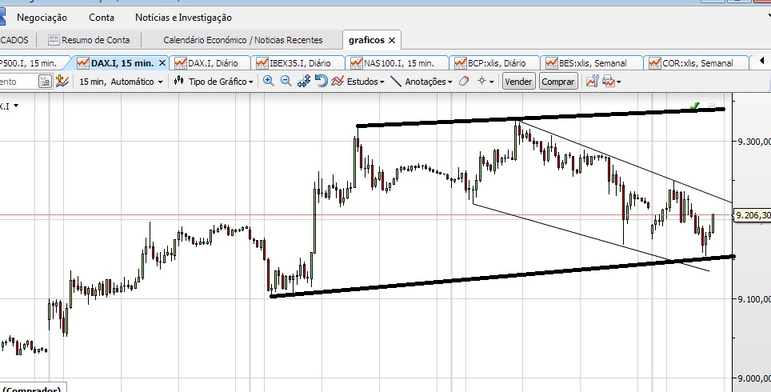Image resolution: width=771 pixels, height=392 pixels.
Task: Click the zoom out magnifier icon
Action: point(286,81)
